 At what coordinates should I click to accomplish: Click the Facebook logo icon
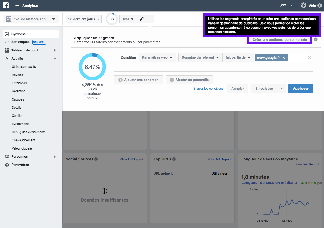6,5
